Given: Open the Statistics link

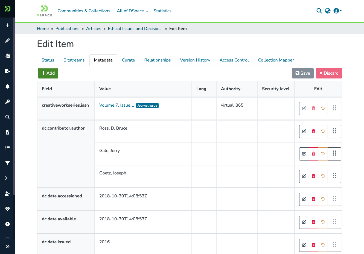Looking at the screenshot, I should 162,11.
